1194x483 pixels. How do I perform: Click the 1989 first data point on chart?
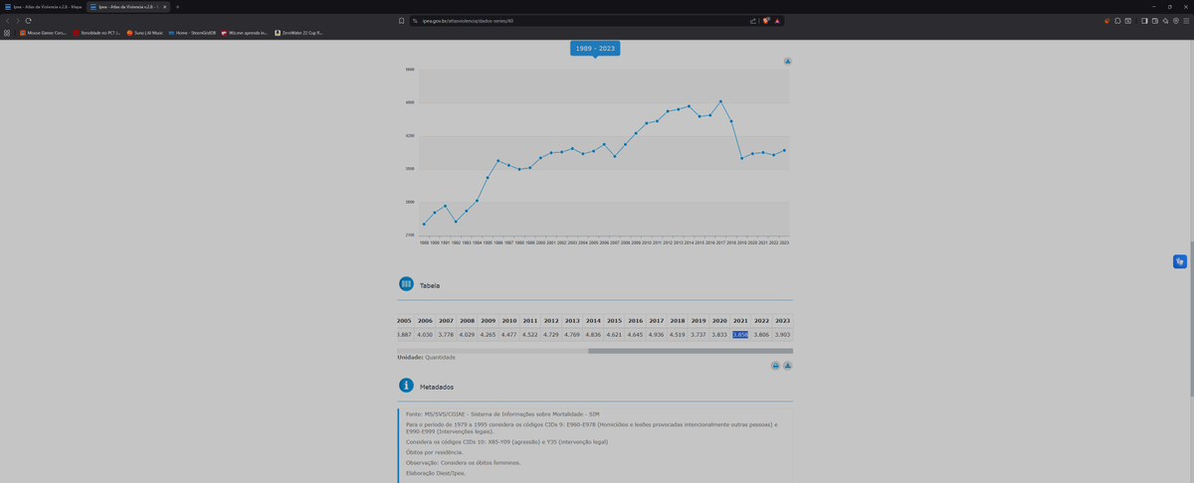click(424, 224)
